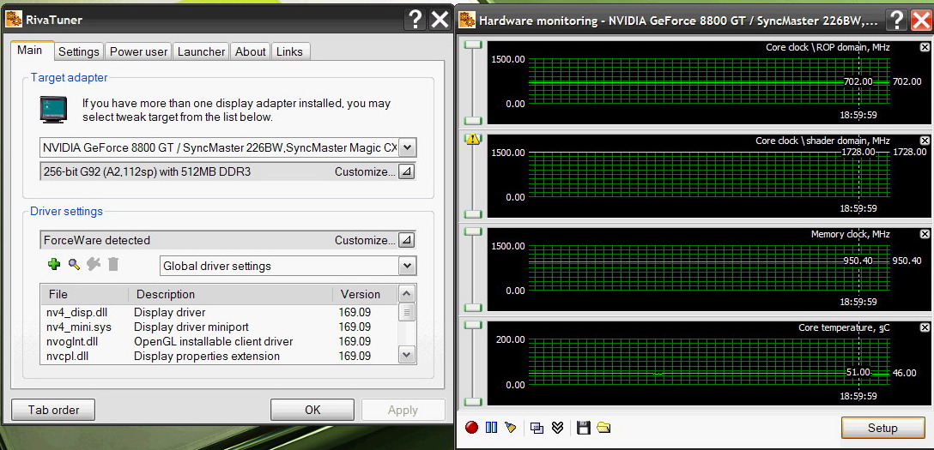Click the Description column header

coord(230,294)
